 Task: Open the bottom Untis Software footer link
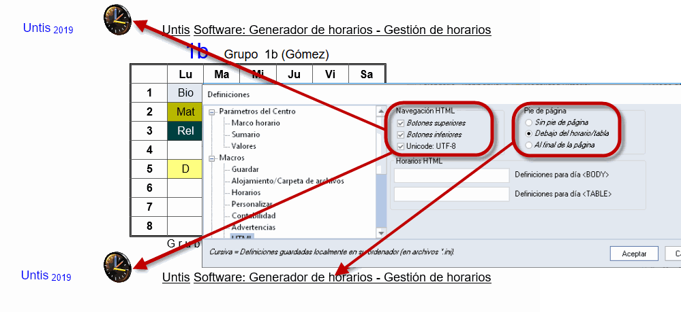(x=327, y=277)
